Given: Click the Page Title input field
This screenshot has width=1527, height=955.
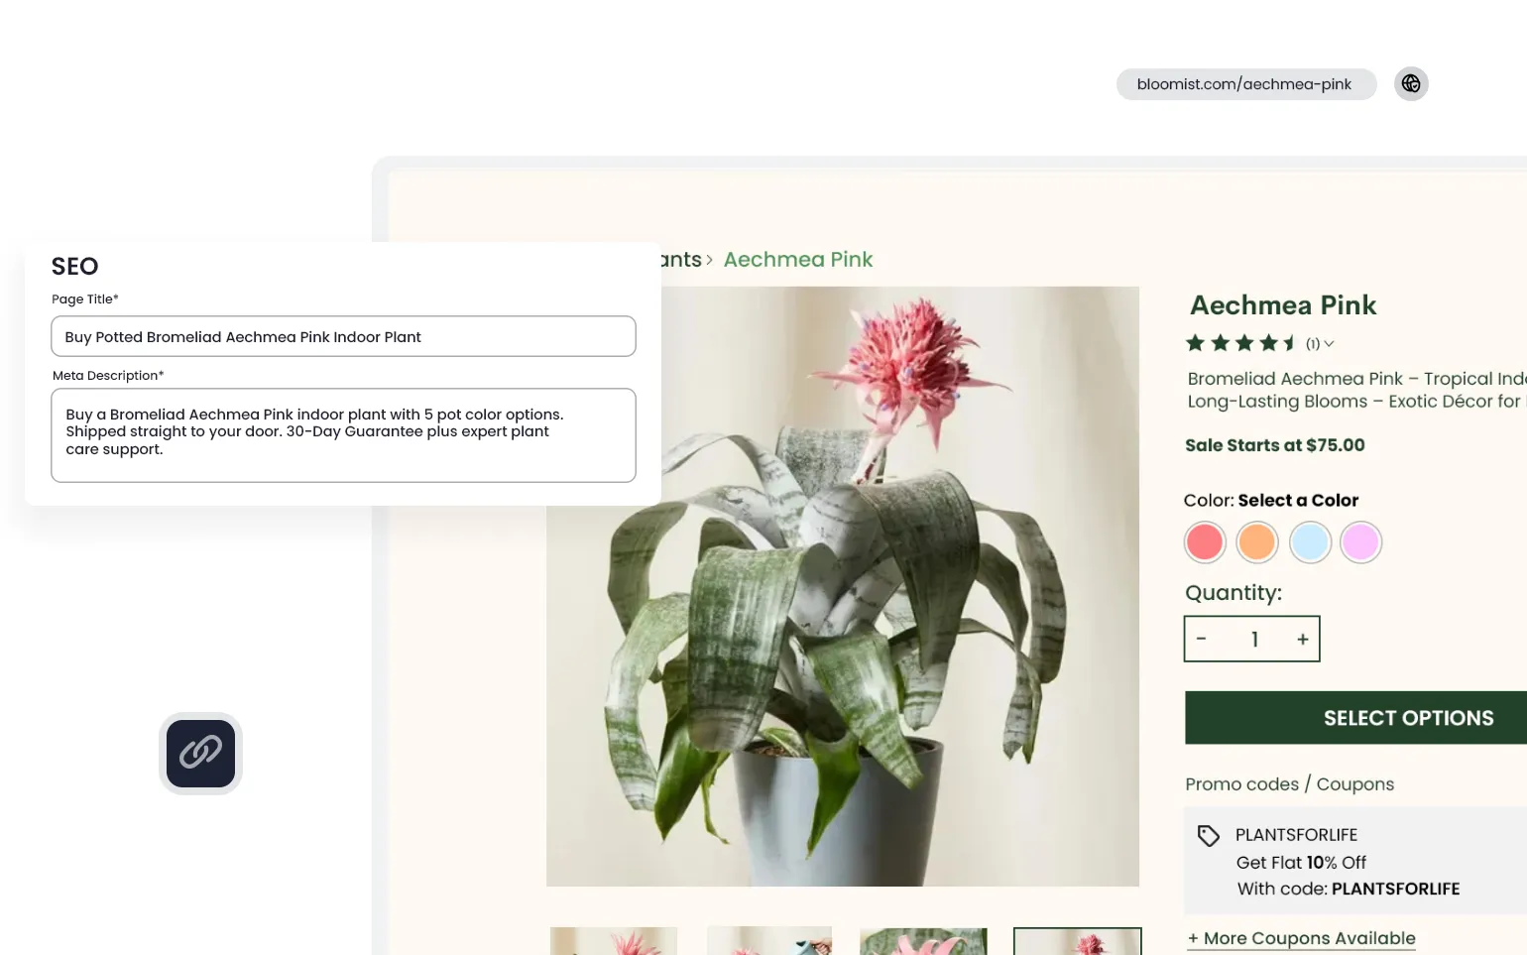Looking at the screenshot, I should (343, 336).
